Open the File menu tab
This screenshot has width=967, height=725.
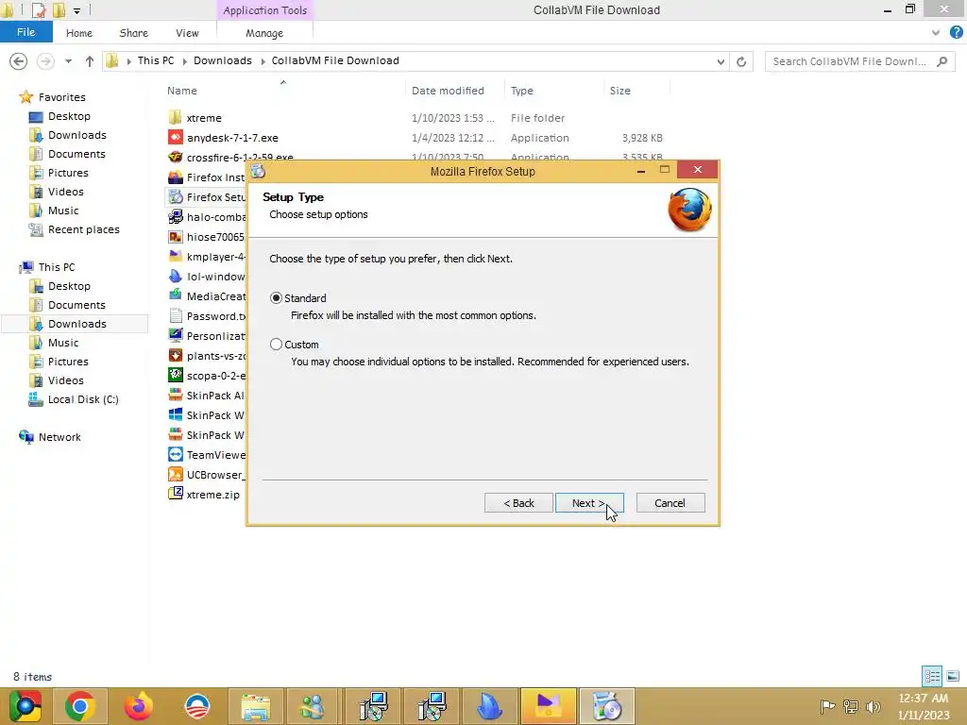click(x=25, y=32)
